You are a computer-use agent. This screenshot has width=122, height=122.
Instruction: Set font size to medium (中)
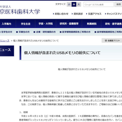point(74,4)
